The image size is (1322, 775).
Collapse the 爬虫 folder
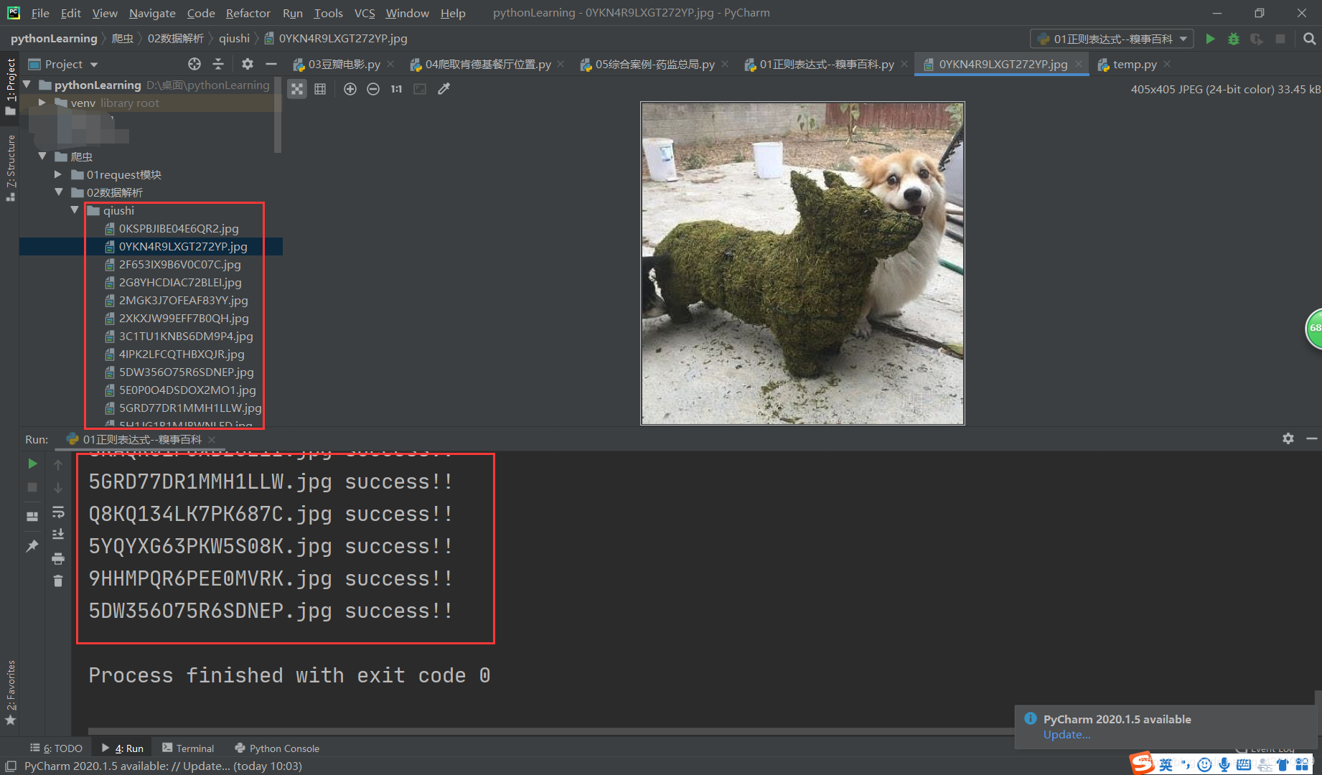click(x=42, y=156)
